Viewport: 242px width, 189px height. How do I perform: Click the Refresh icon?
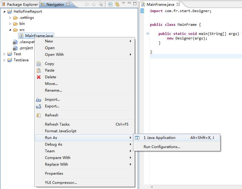[39, 115]
